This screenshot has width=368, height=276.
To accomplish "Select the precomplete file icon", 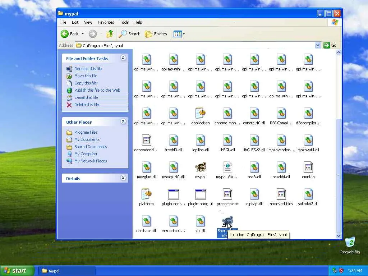I will pyautogui.click(x=227, y=194).
